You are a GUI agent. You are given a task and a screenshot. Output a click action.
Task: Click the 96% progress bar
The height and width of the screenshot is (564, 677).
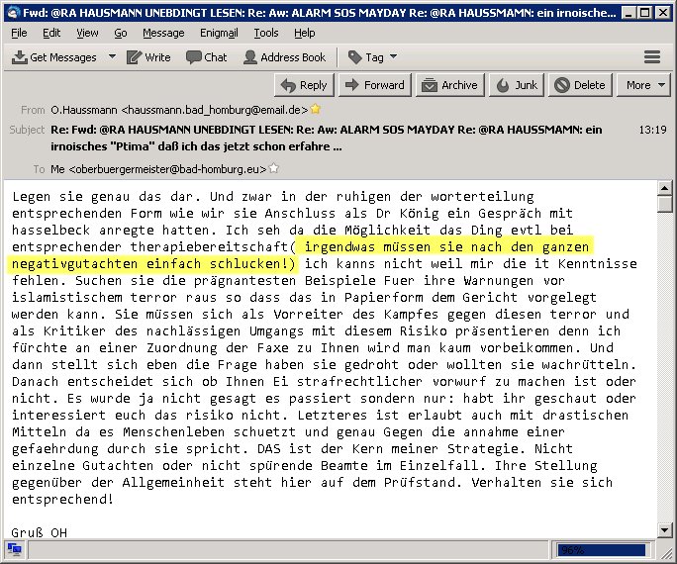tap(602, 550)
